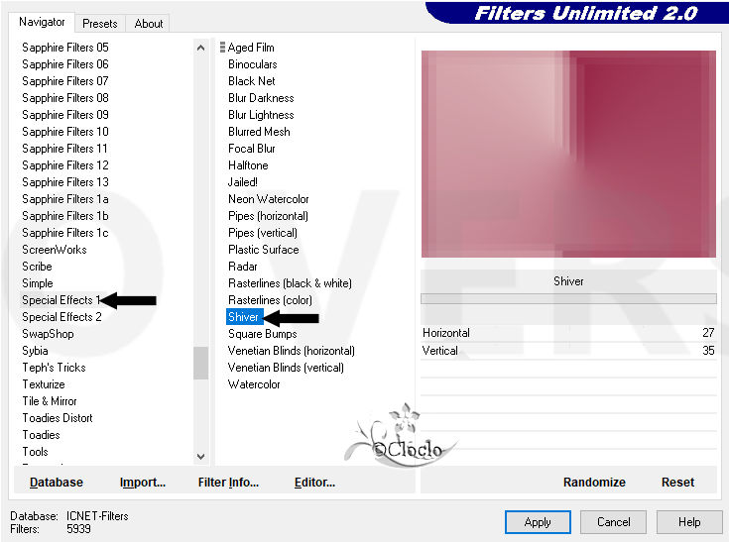Select Sapphire Filters 1a category
Screen dimensions: 729x542
pyautogui.click(x=65, y=199)
